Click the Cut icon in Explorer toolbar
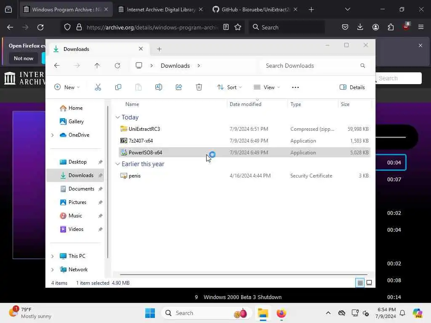The image size is (431, 323). [98, 87]
